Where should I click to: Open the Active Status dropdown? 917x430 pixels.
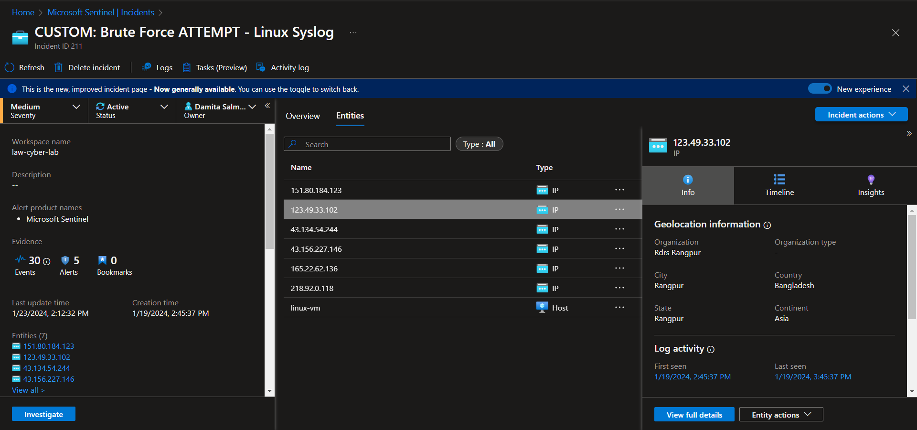click(132, 111)
